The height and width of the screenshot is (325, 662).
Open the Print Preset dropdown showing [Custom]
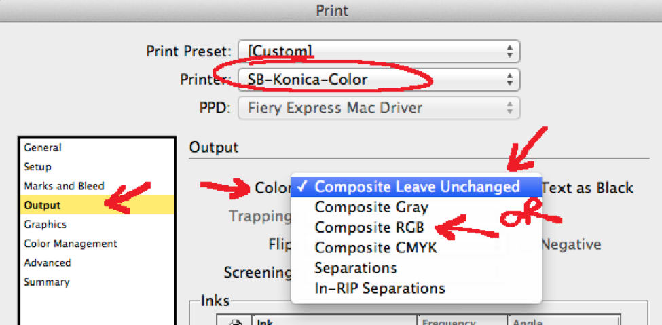tap(379, 52)
